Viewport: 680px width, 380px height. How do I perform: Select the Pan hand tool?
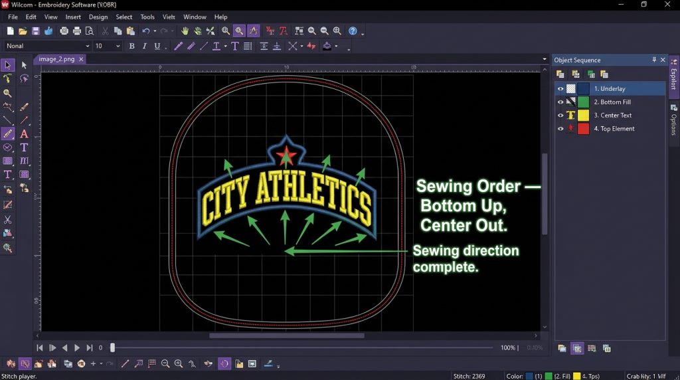[x=185, y=31]
